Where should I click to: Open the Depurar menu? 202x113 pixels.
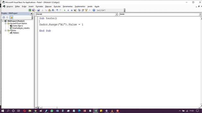click(48, 6)
